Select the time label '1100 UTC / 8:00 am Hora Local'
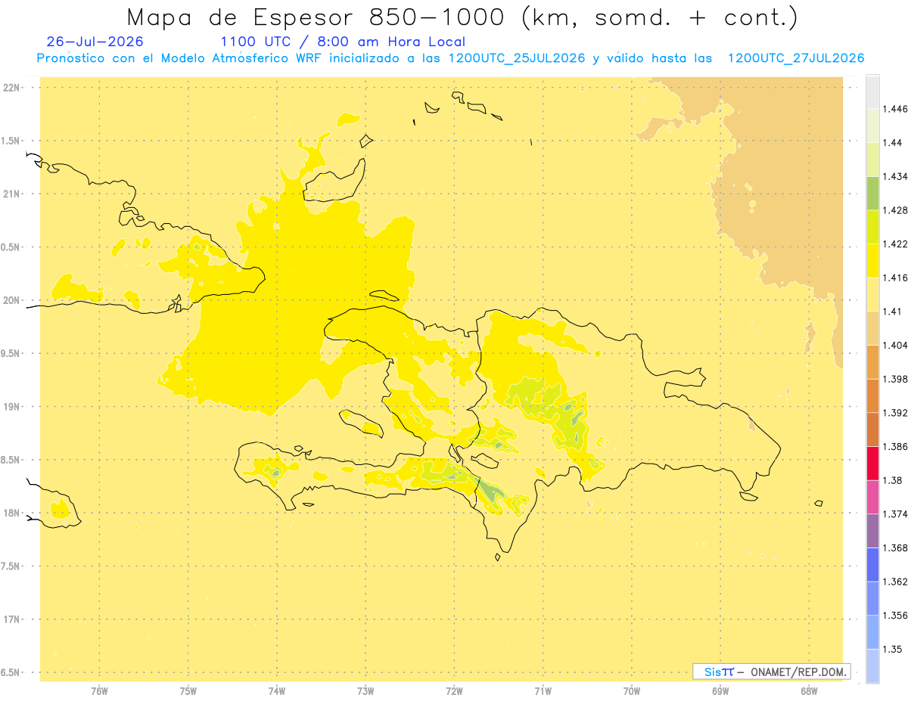 coord(343,42)
